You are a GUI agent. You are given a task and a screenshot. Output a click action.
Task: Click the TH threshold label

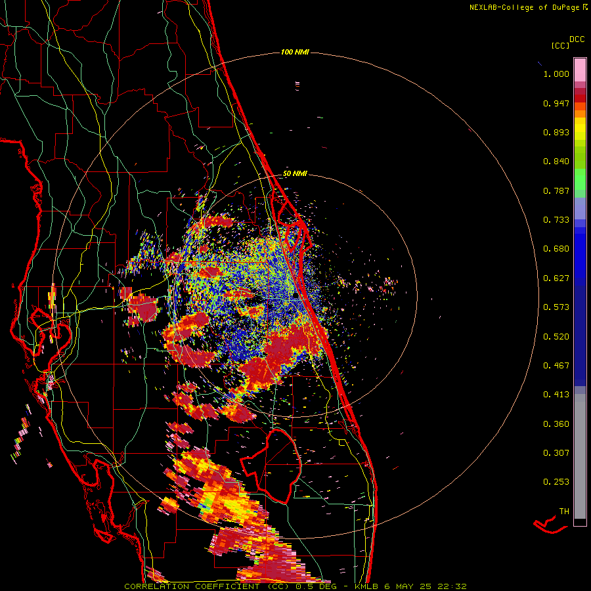coord(564,512)
